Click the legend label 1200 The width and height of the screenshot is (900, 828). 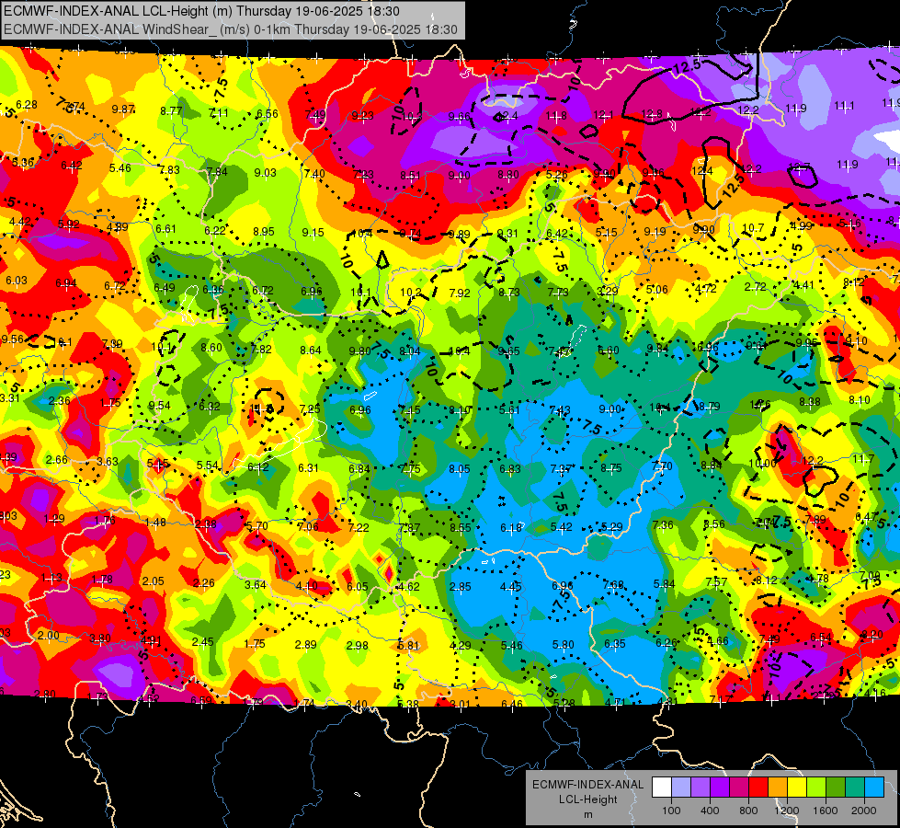point(787,811)
